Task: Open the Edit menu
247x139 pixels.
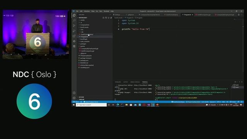Action: point(81,11)
